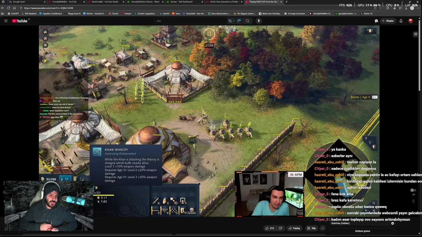Viewport: 422px width, 237px height.
Task: Open BTK Akademi bookmark
Action: 29,13
